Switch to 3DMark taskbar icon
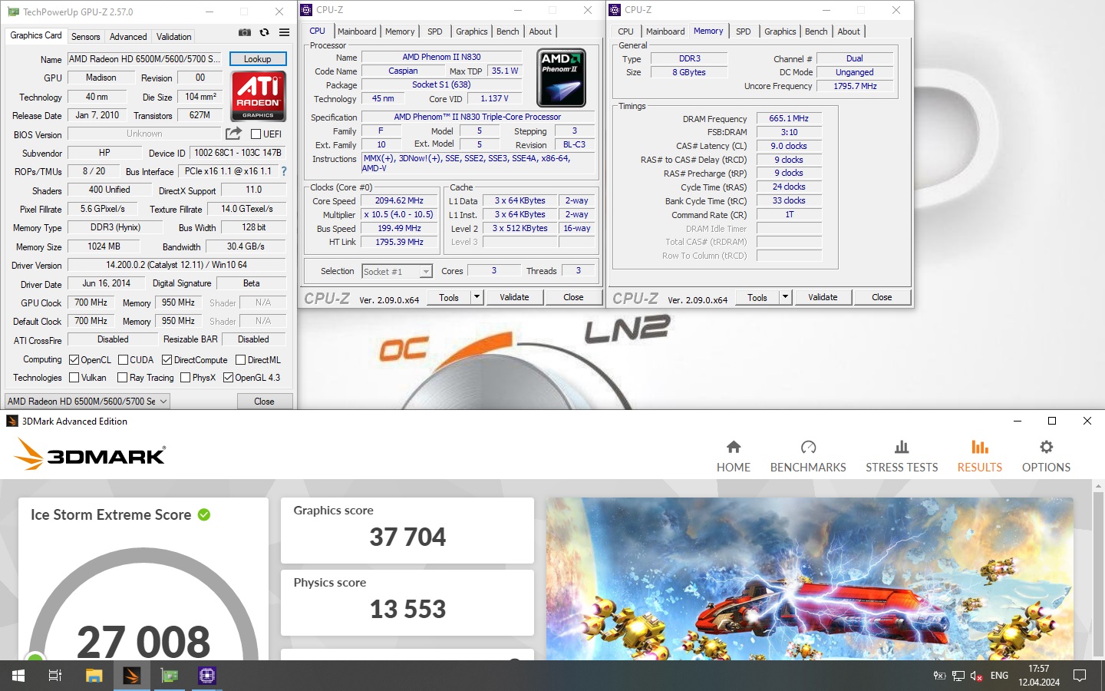This screenshot has width=1105, height=691. (131, 676)
